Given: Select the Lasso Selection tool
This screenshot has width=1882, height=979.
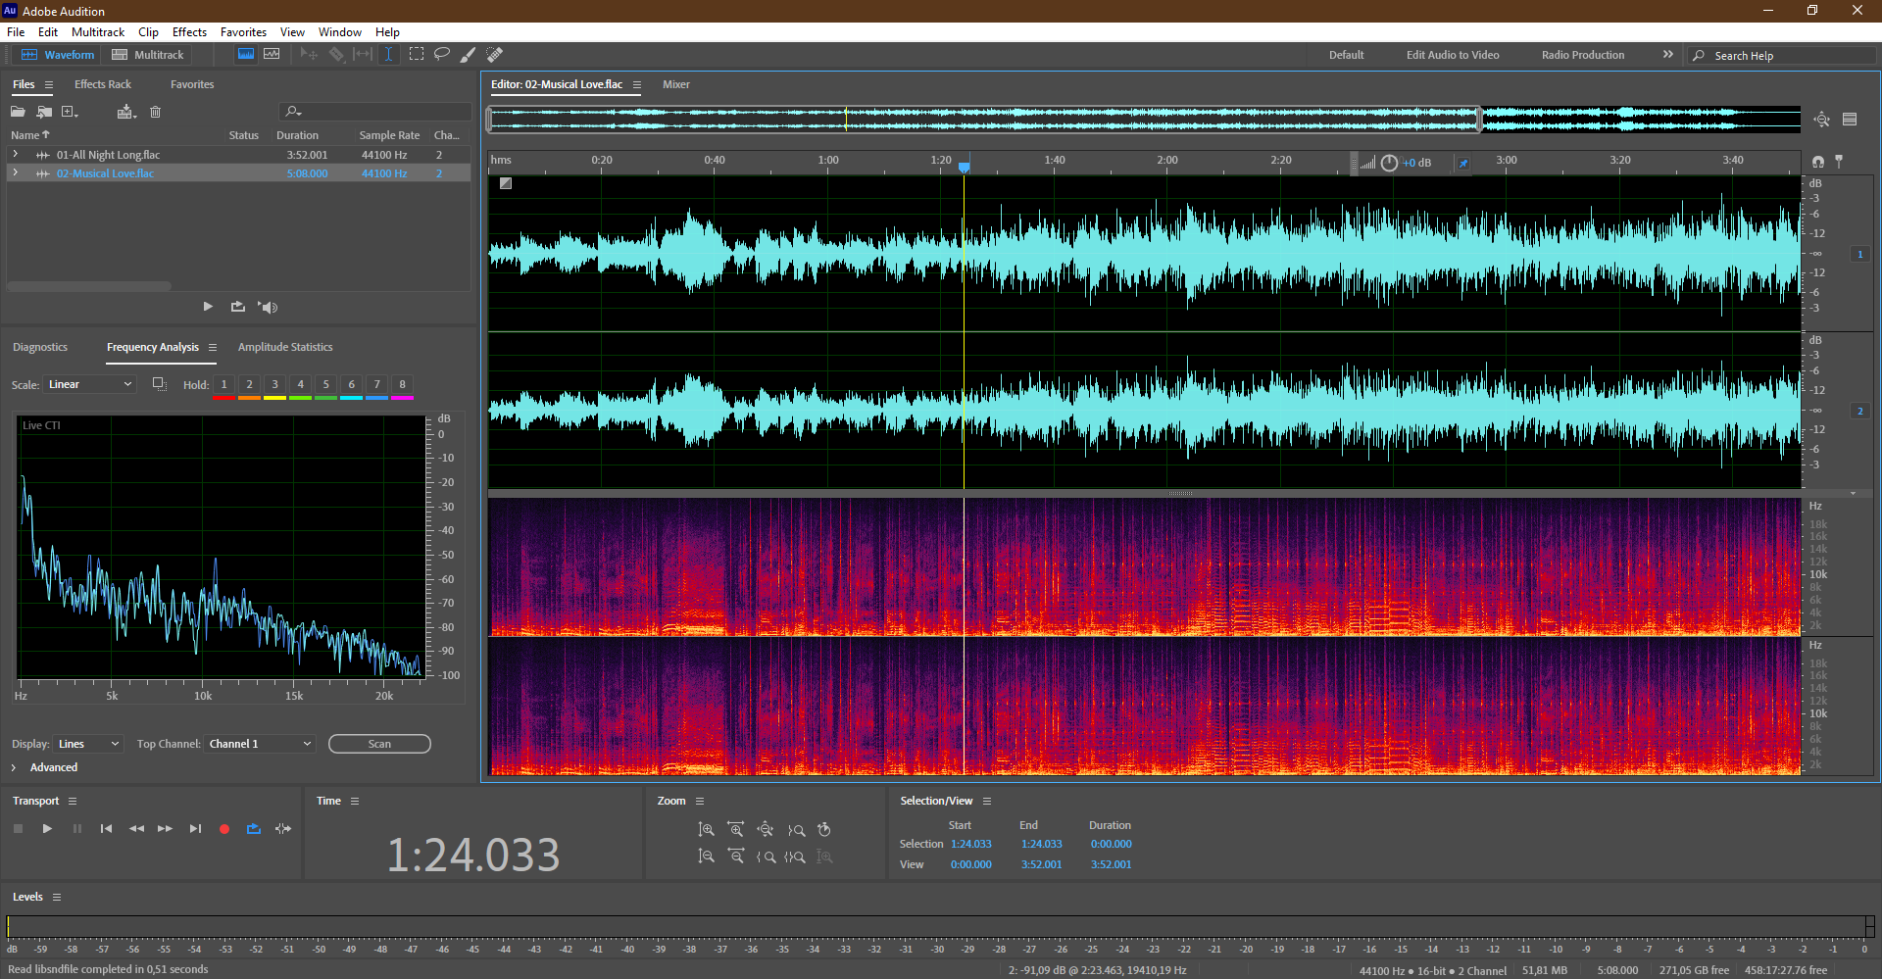Looking at the screenshot, I should pyautogui.click(x=442, y=55).
